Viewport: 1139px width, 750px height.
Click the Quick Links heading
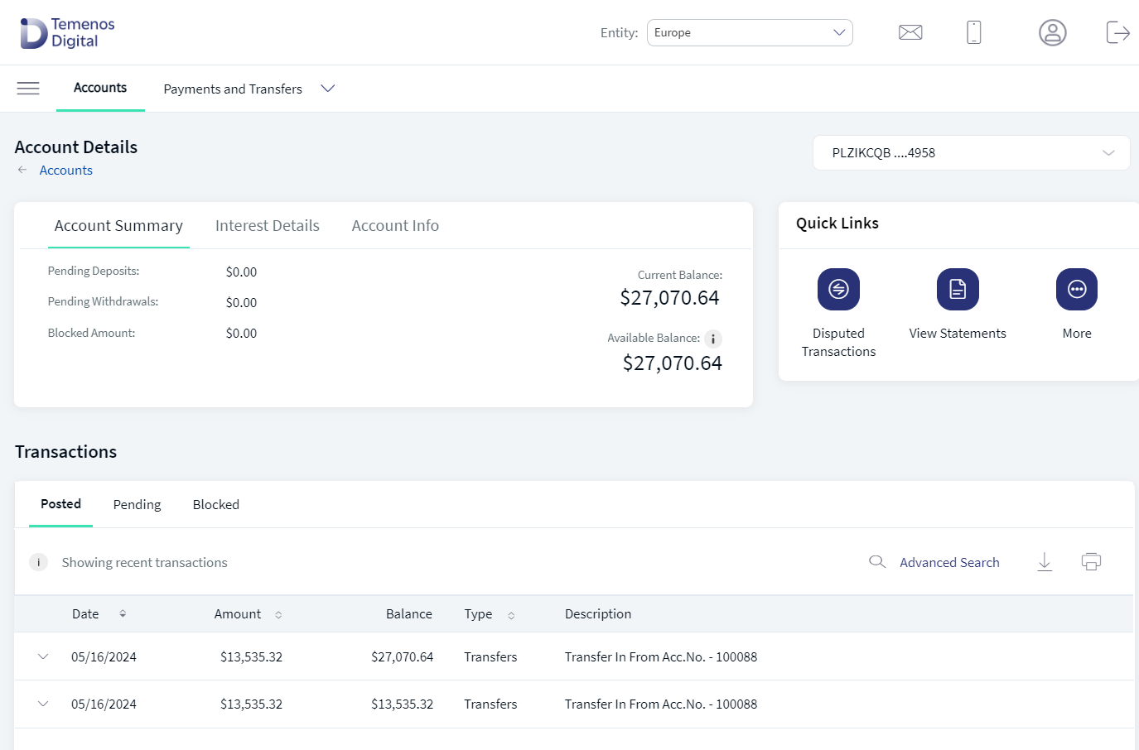(837, 223)
